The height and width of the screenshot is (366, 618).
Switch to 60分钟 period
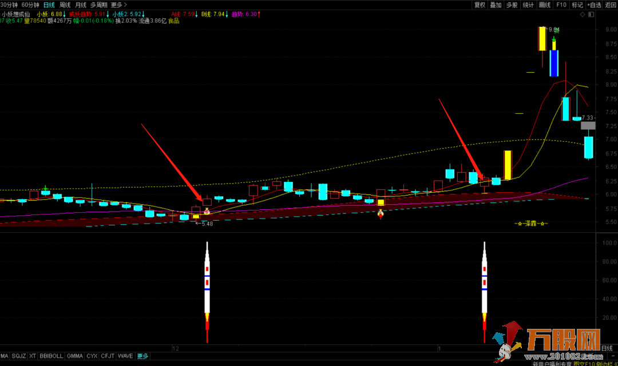(30, 5)
